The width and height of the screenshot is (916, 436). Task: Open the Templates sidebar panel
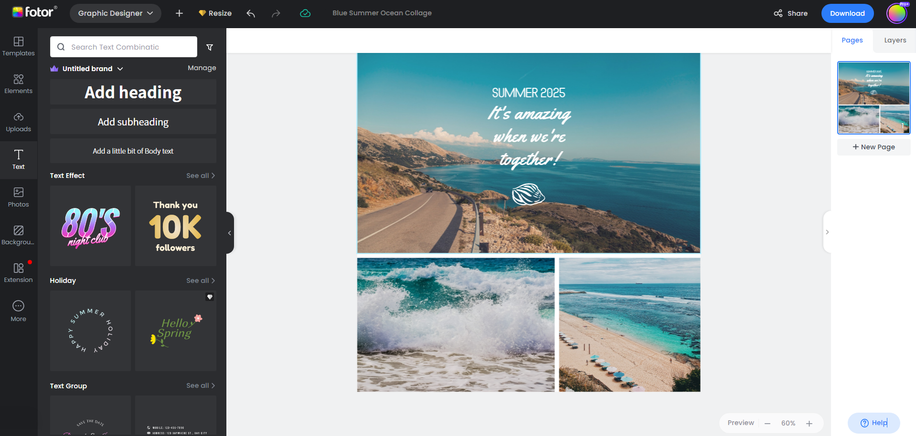(x=19, y=46)
